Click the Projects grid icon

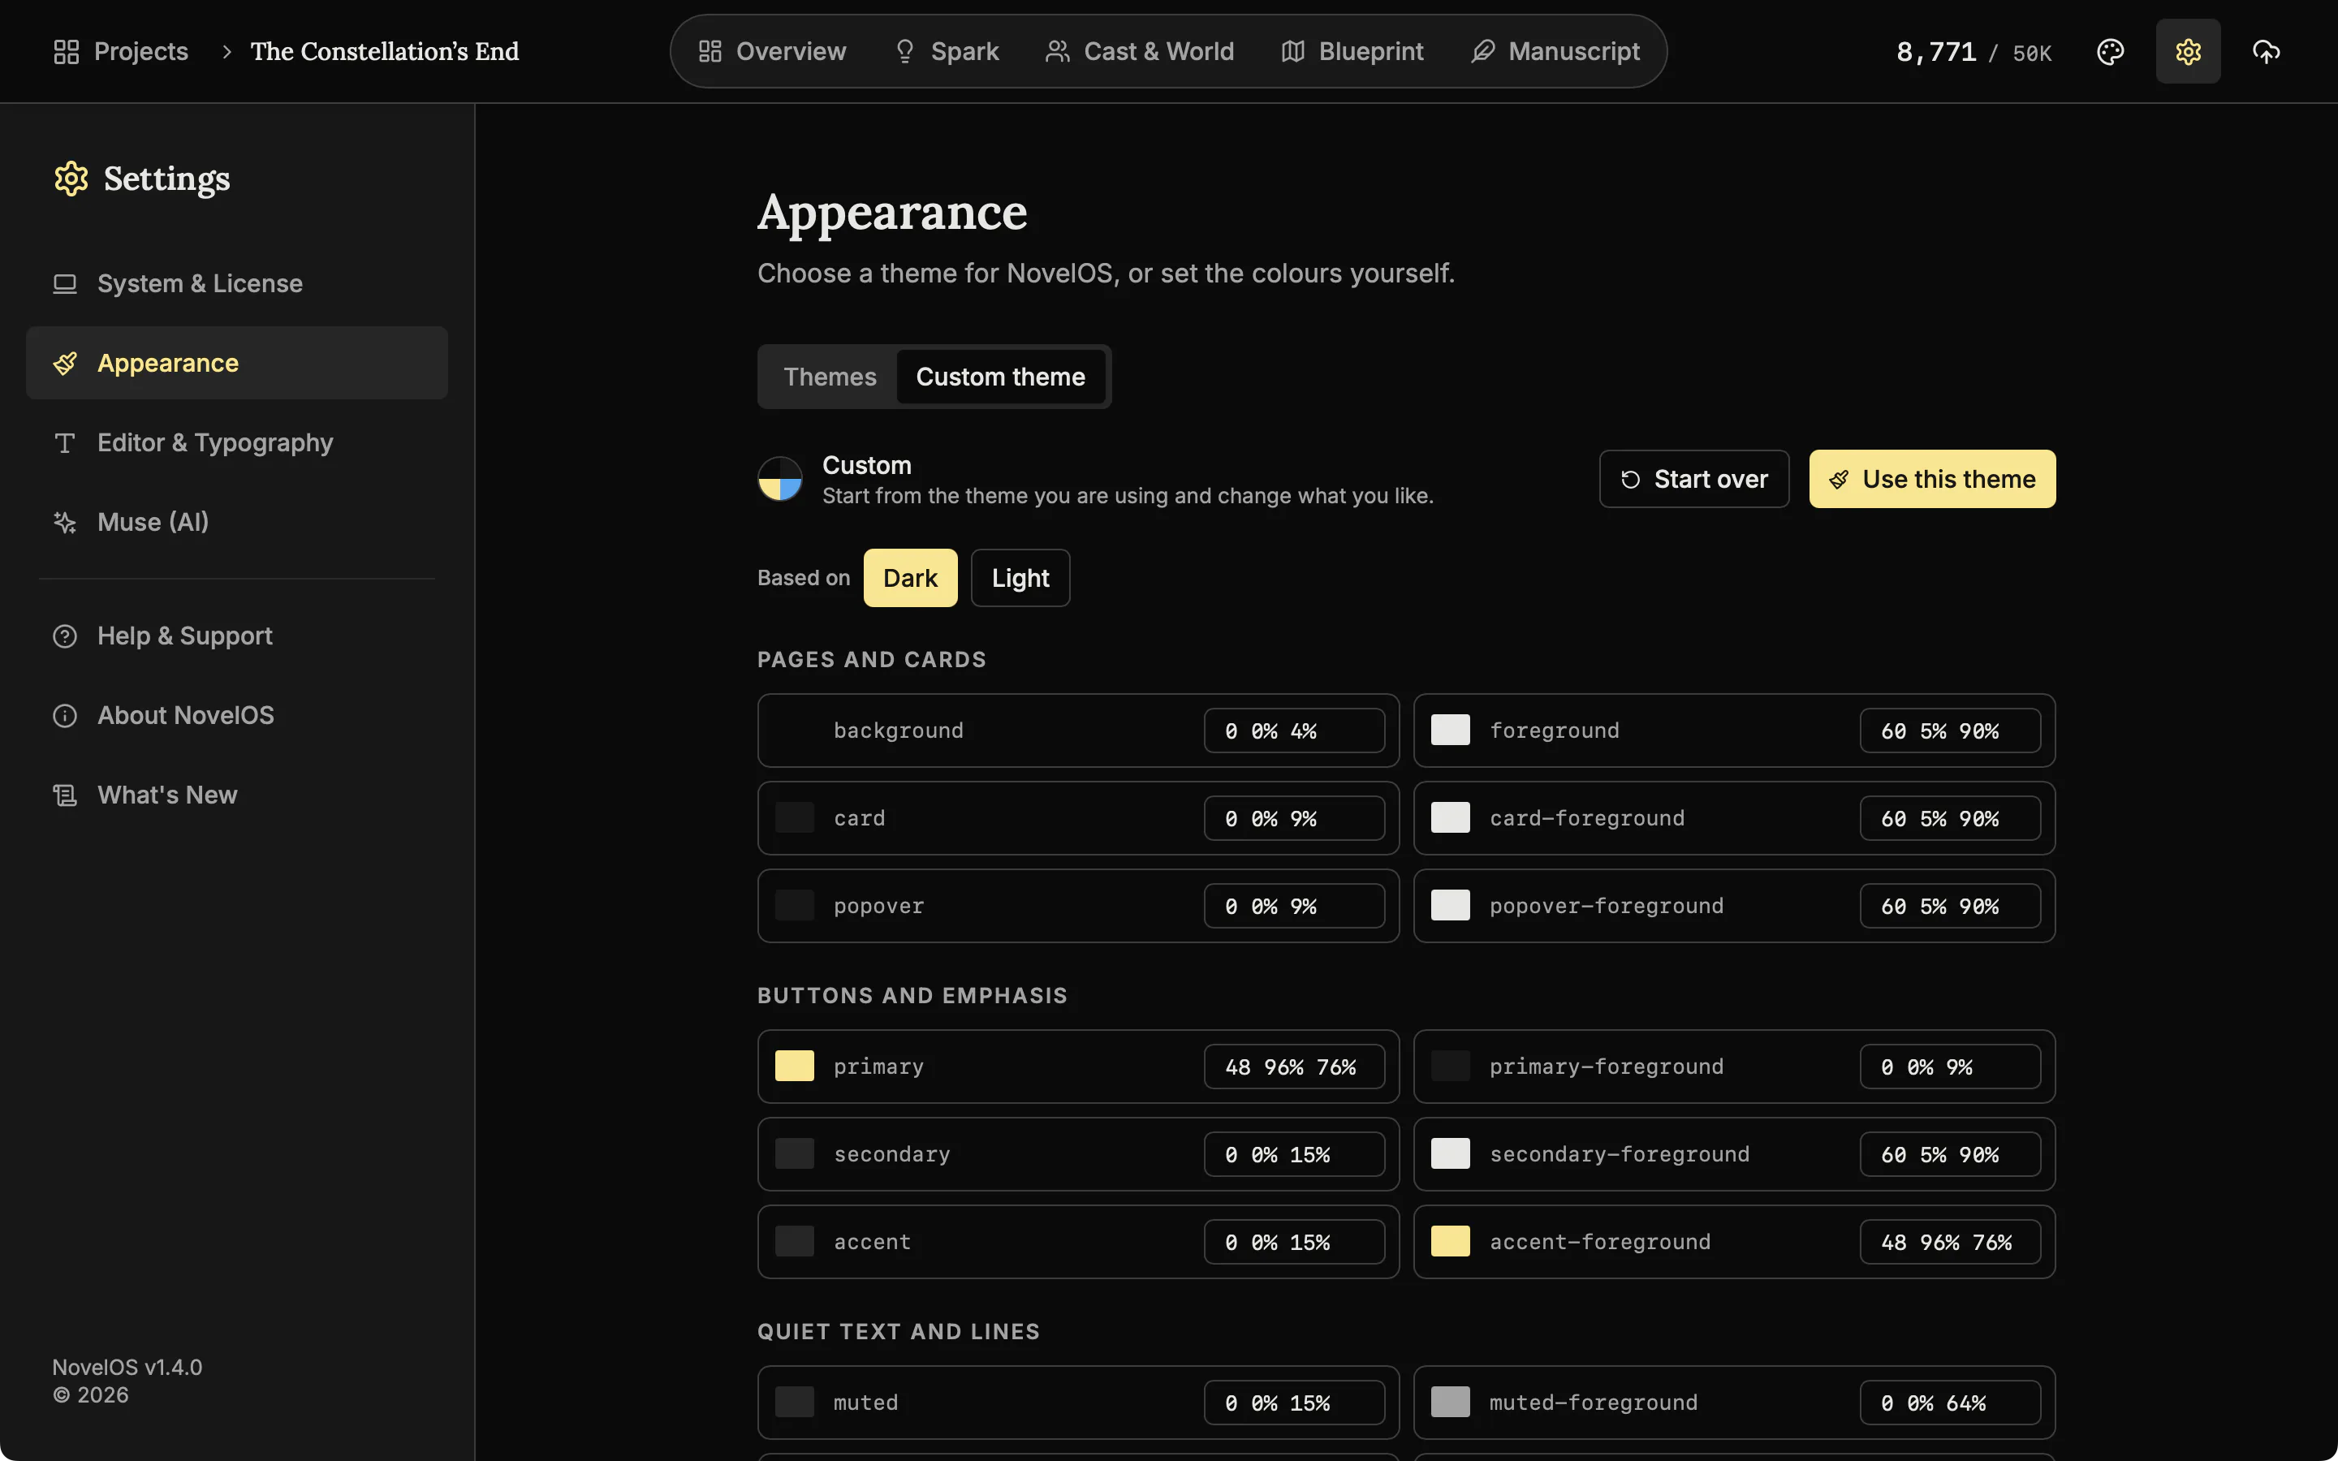coord(66,51)
